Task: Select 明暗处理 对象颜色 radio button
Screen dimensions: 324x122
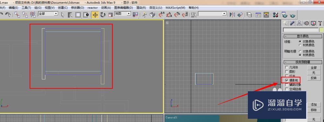Action: tap(300, 51)
